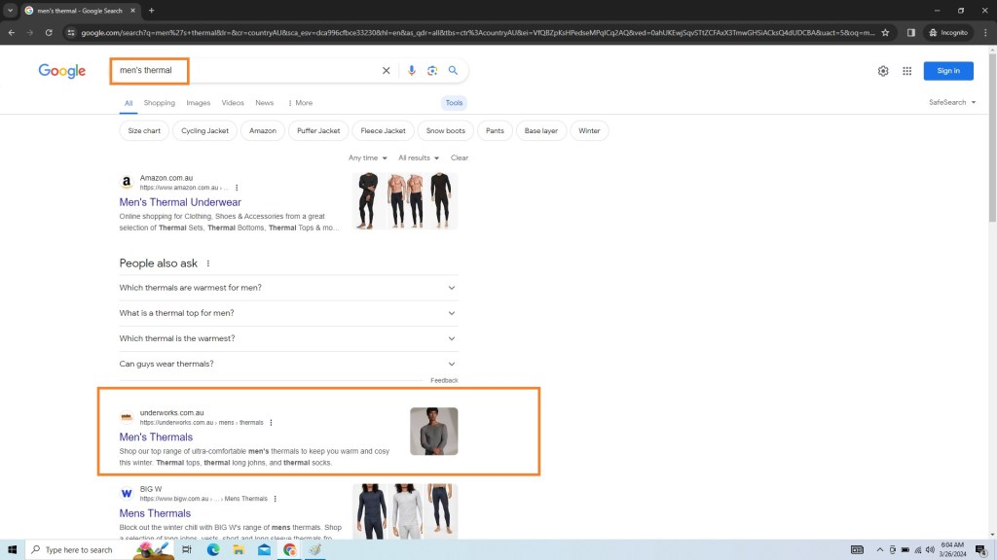Click the Sign in button
Screen dimensions: 997x560
click(947, 71)
